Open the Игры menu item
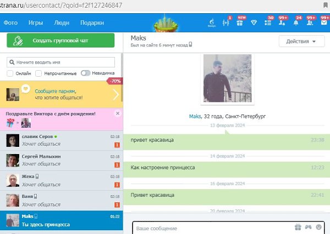The height and width of the screenshot is (234, 330). [x=35, y=23]
